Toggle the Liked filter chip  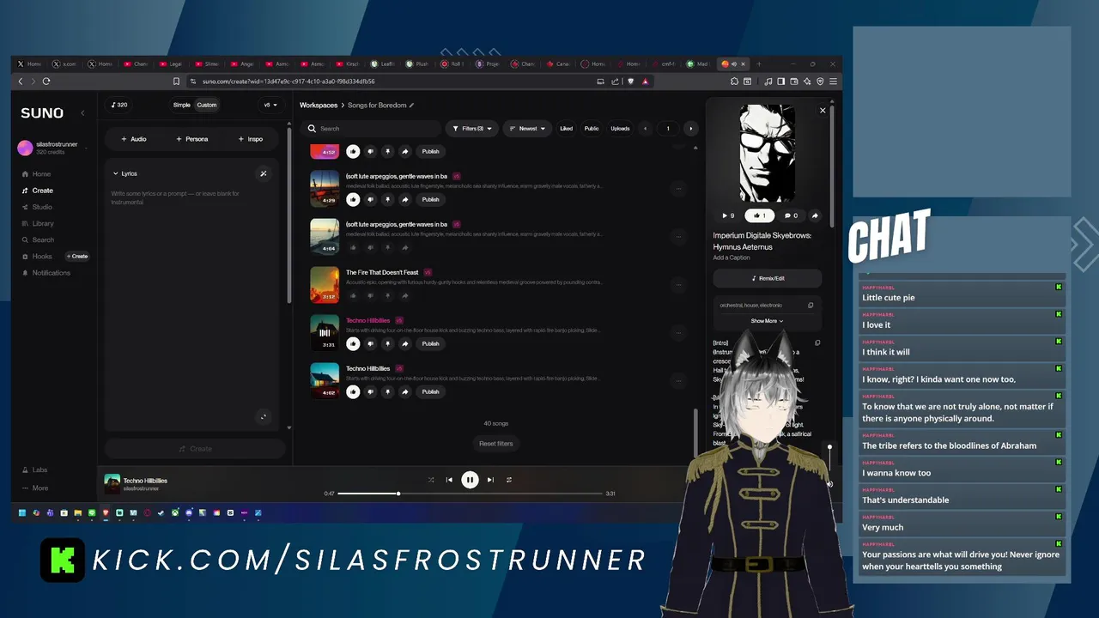coord(566,129)
